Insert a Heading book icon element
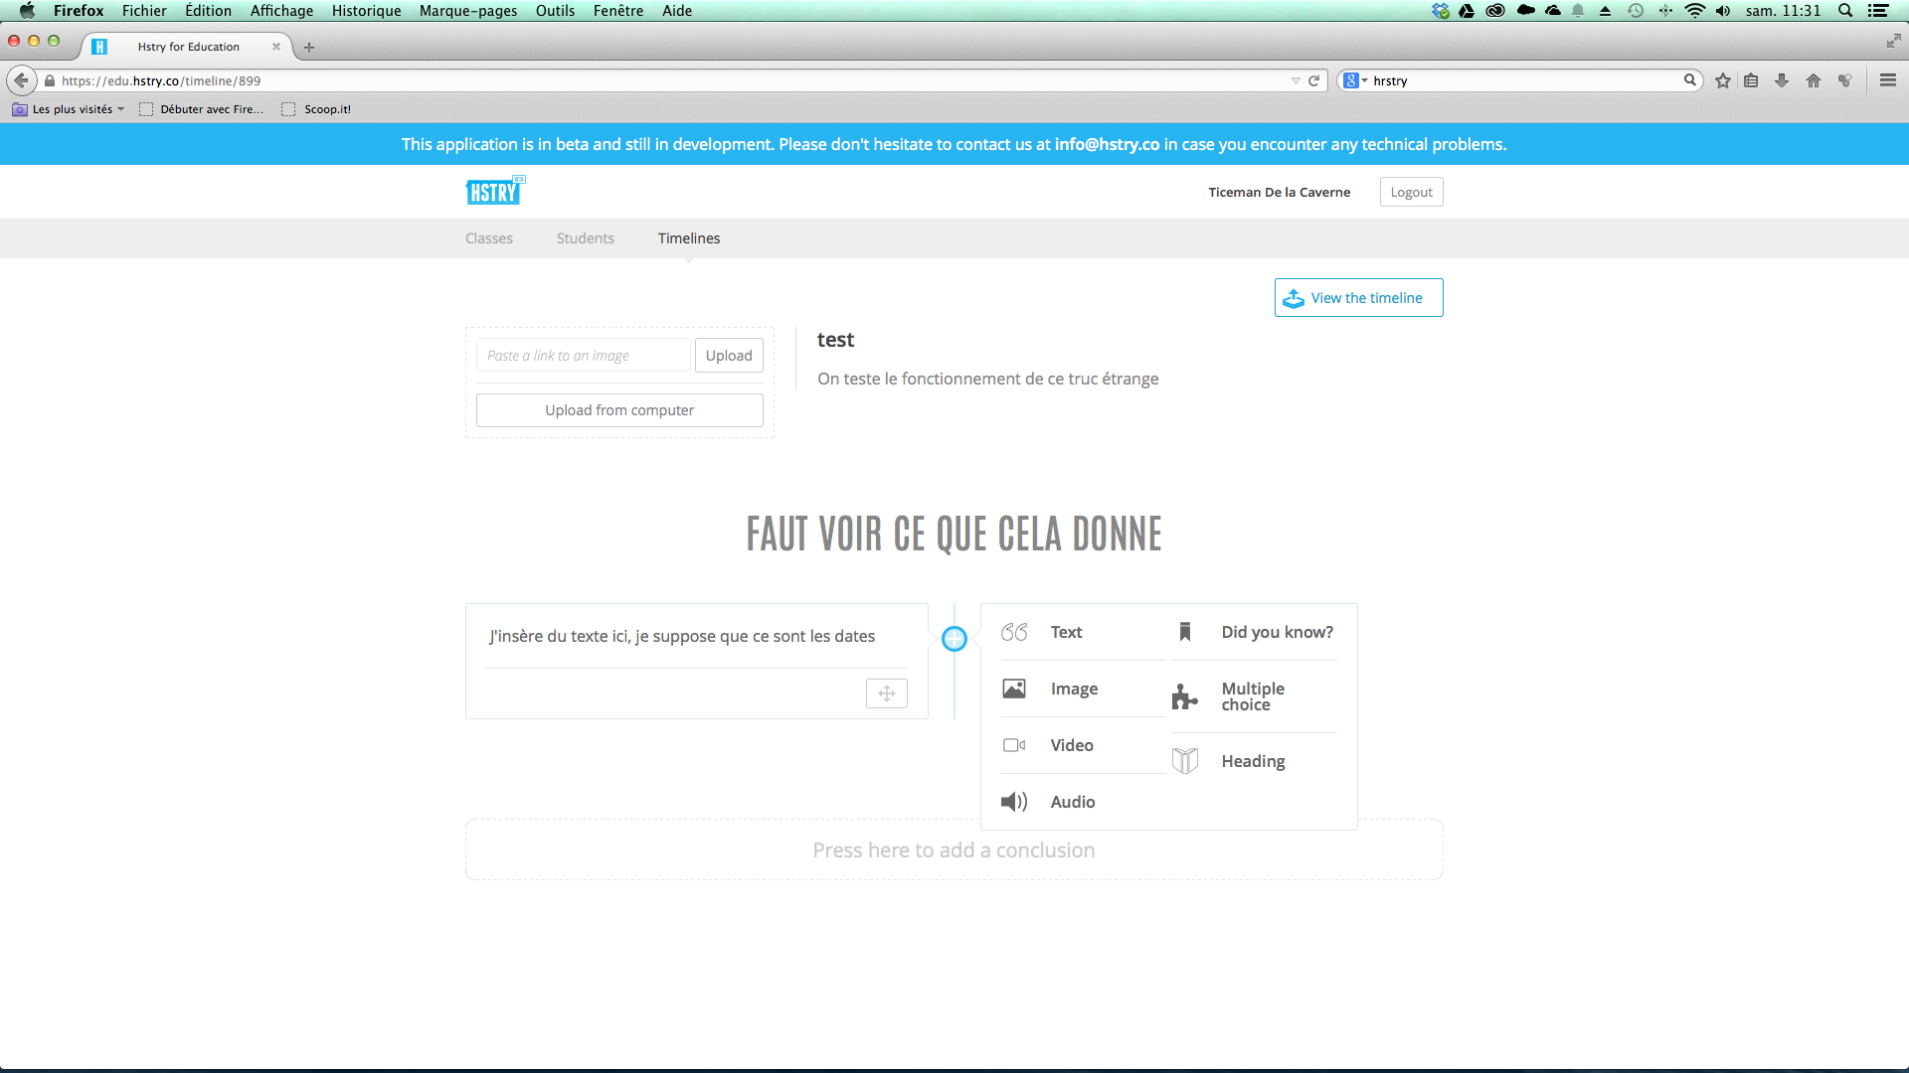Viewport: 1909px width, 1073px height. (1185, 761)
